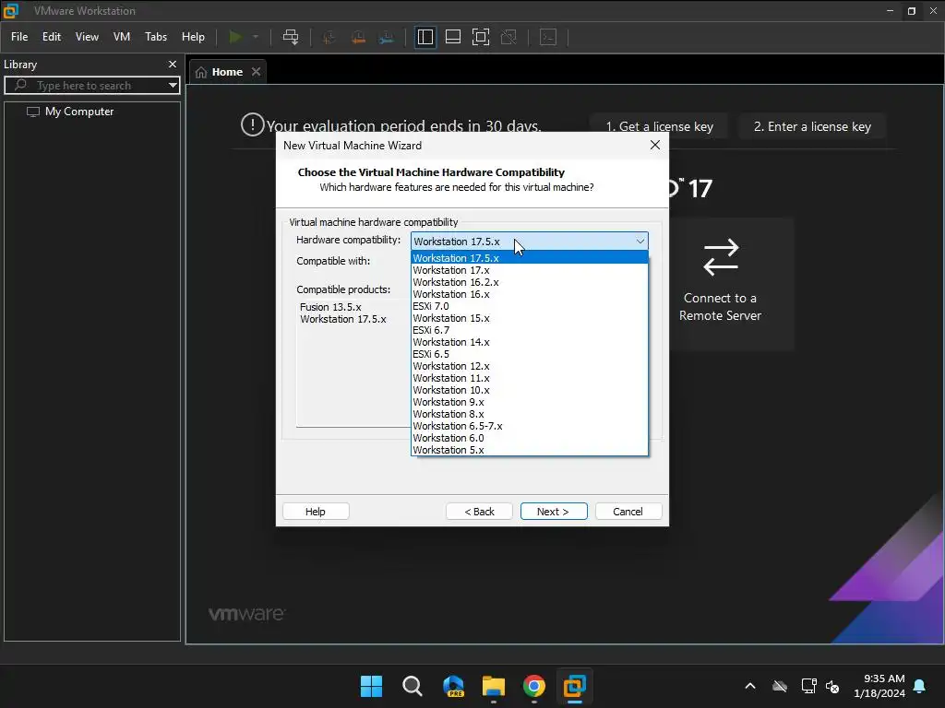This screenshot has width=945, height=708.
Task: Choose ESXi 7.0 compatibility
Action: click(529, 306)
